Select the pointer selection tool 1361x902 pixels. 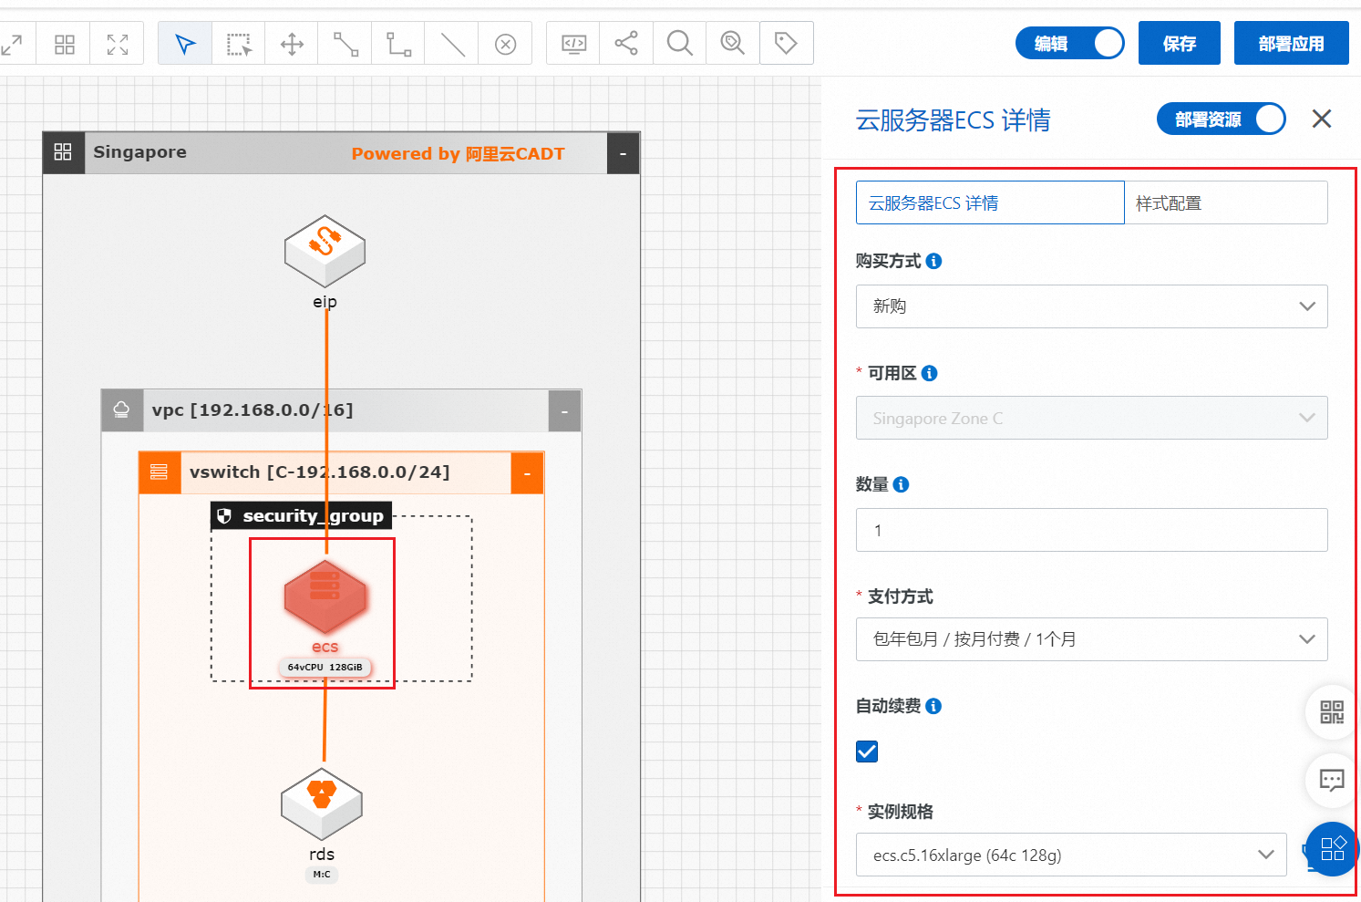185,44
